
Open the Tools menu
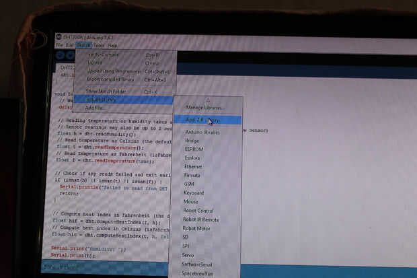pyautogui.click(x=99, y=46)
